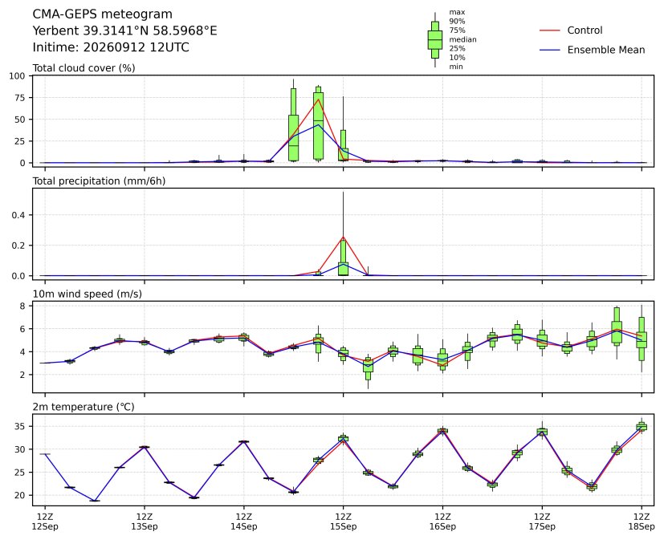The image size is (664, 540).
Task: Click the median label in legend
Action: 462,39
